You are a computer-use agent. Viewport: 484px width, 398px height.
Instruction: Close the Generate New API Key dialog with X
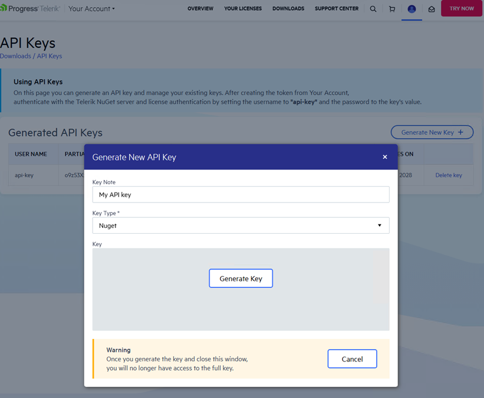click(384, 156)
